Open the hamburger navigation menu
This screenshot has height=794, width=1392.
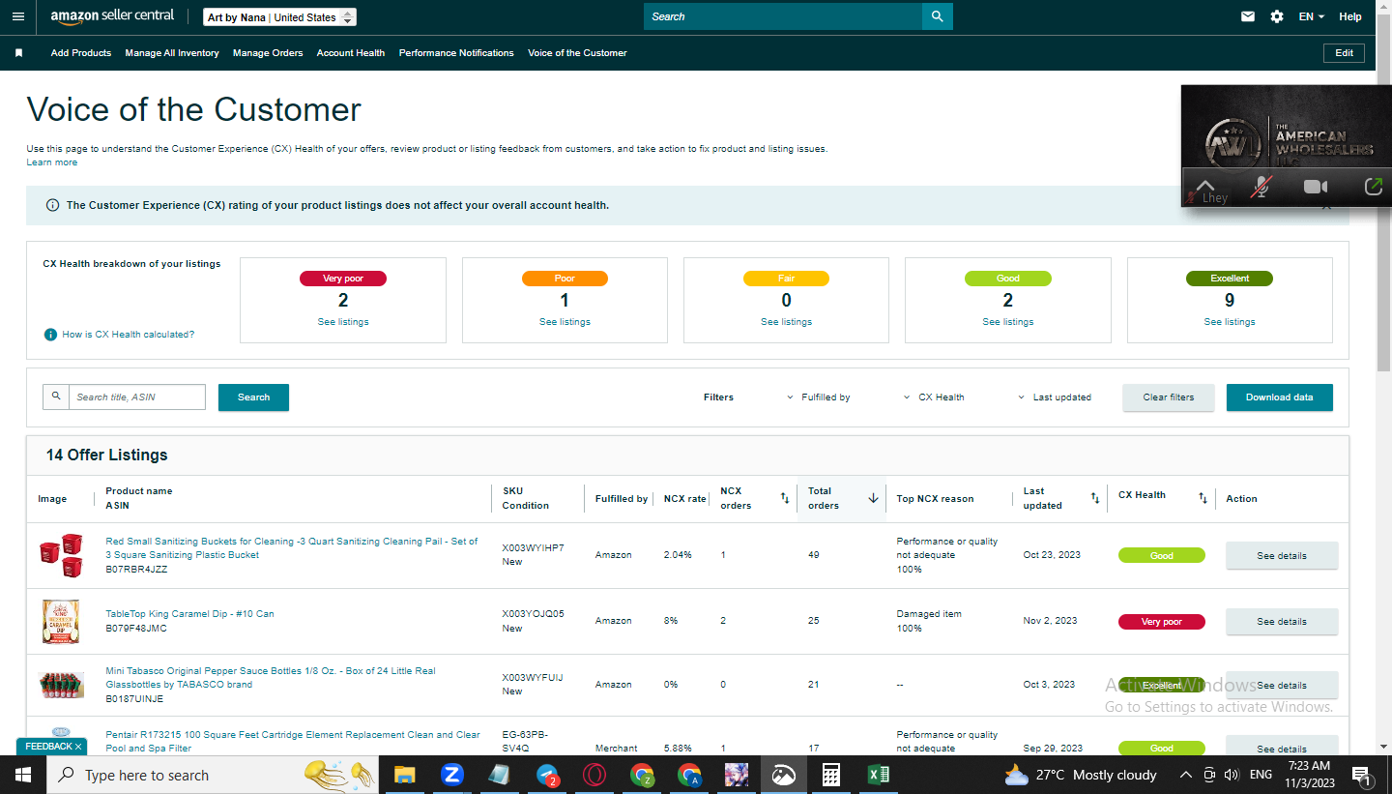(18, 16)
